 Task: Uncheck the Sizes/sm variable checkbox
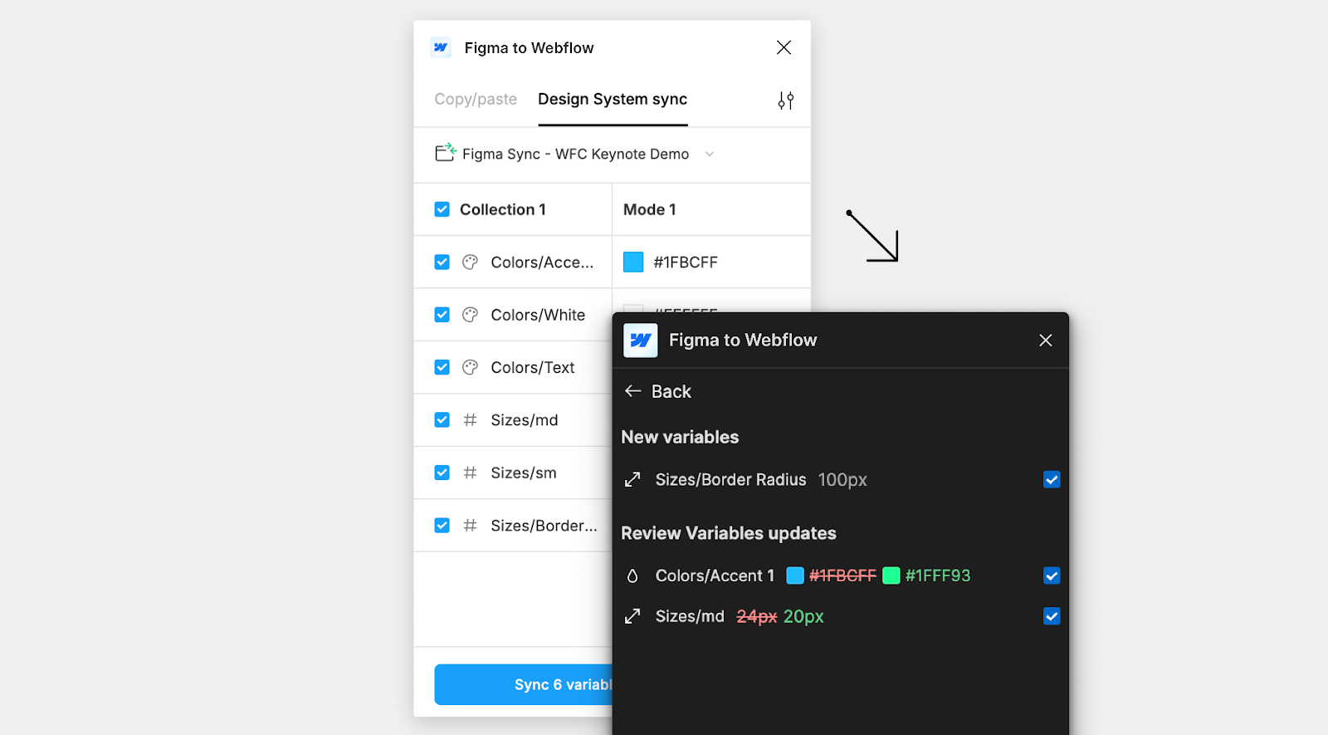pos(442,473)
